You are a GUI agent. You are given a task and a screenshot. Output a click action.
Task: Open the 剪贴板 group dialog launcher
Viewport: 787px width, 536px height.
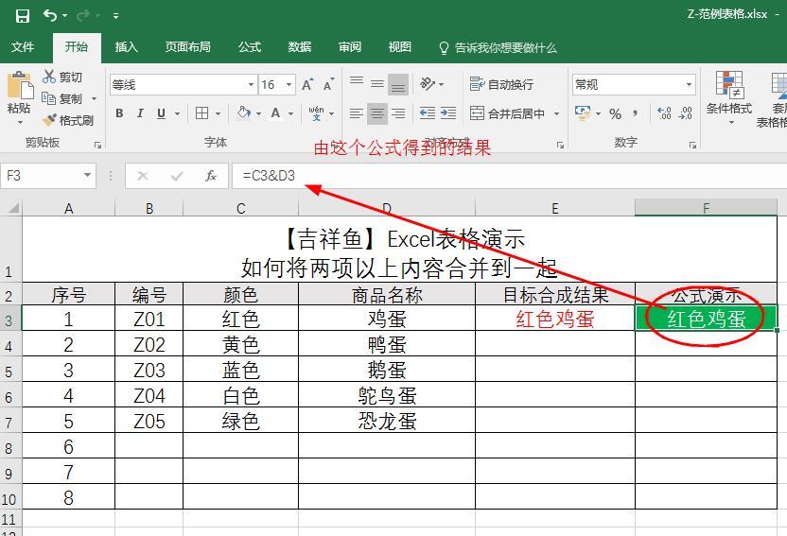pyautogui.click(x=97, y=146)
